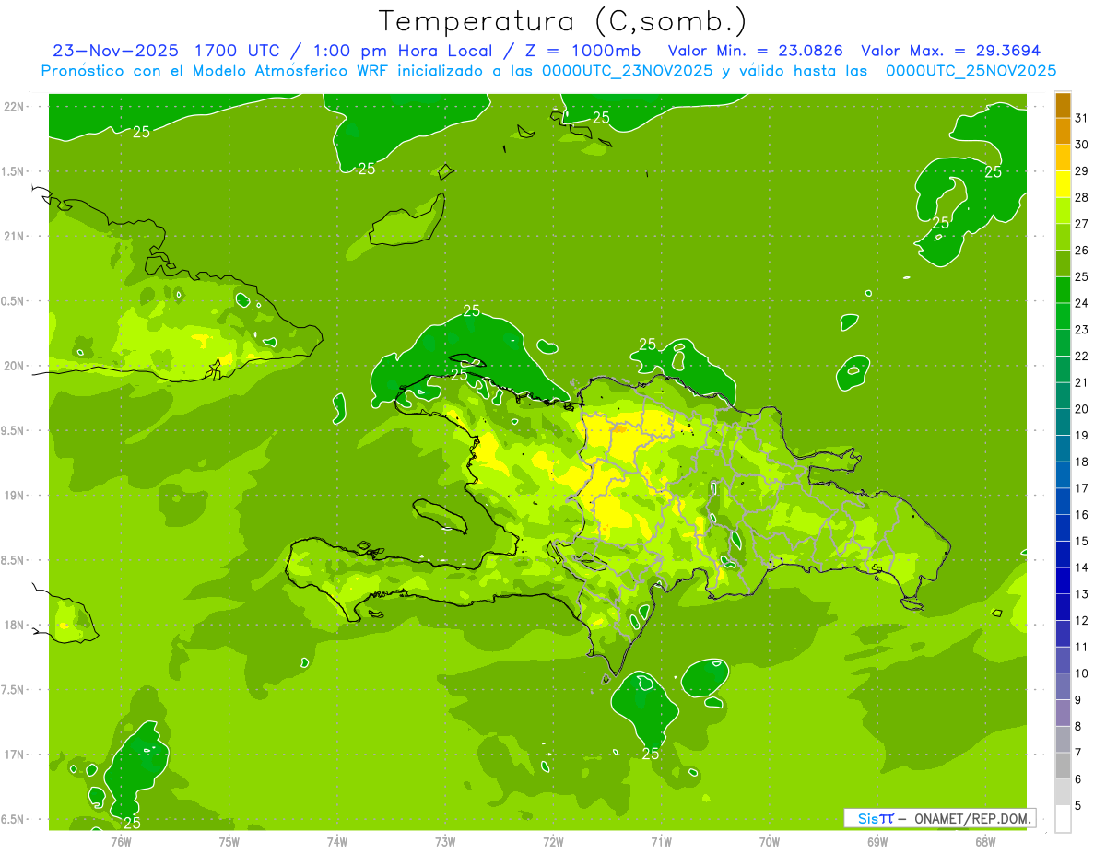
Task: Select legend swatch between 27 and 28
Action: coord(1063,211)
